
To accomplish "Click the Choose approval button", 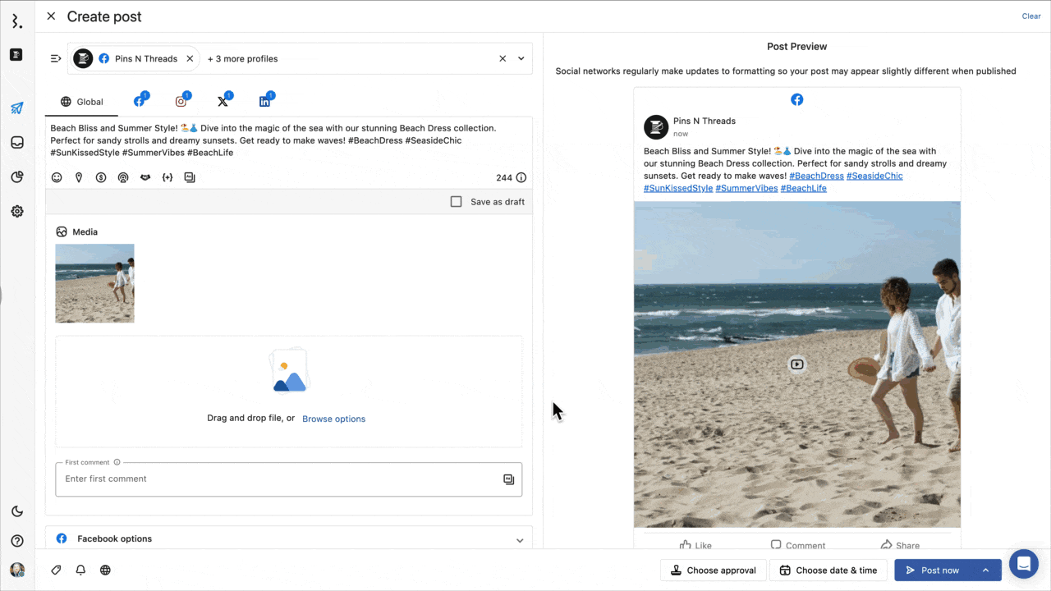I will click(713, 570).
